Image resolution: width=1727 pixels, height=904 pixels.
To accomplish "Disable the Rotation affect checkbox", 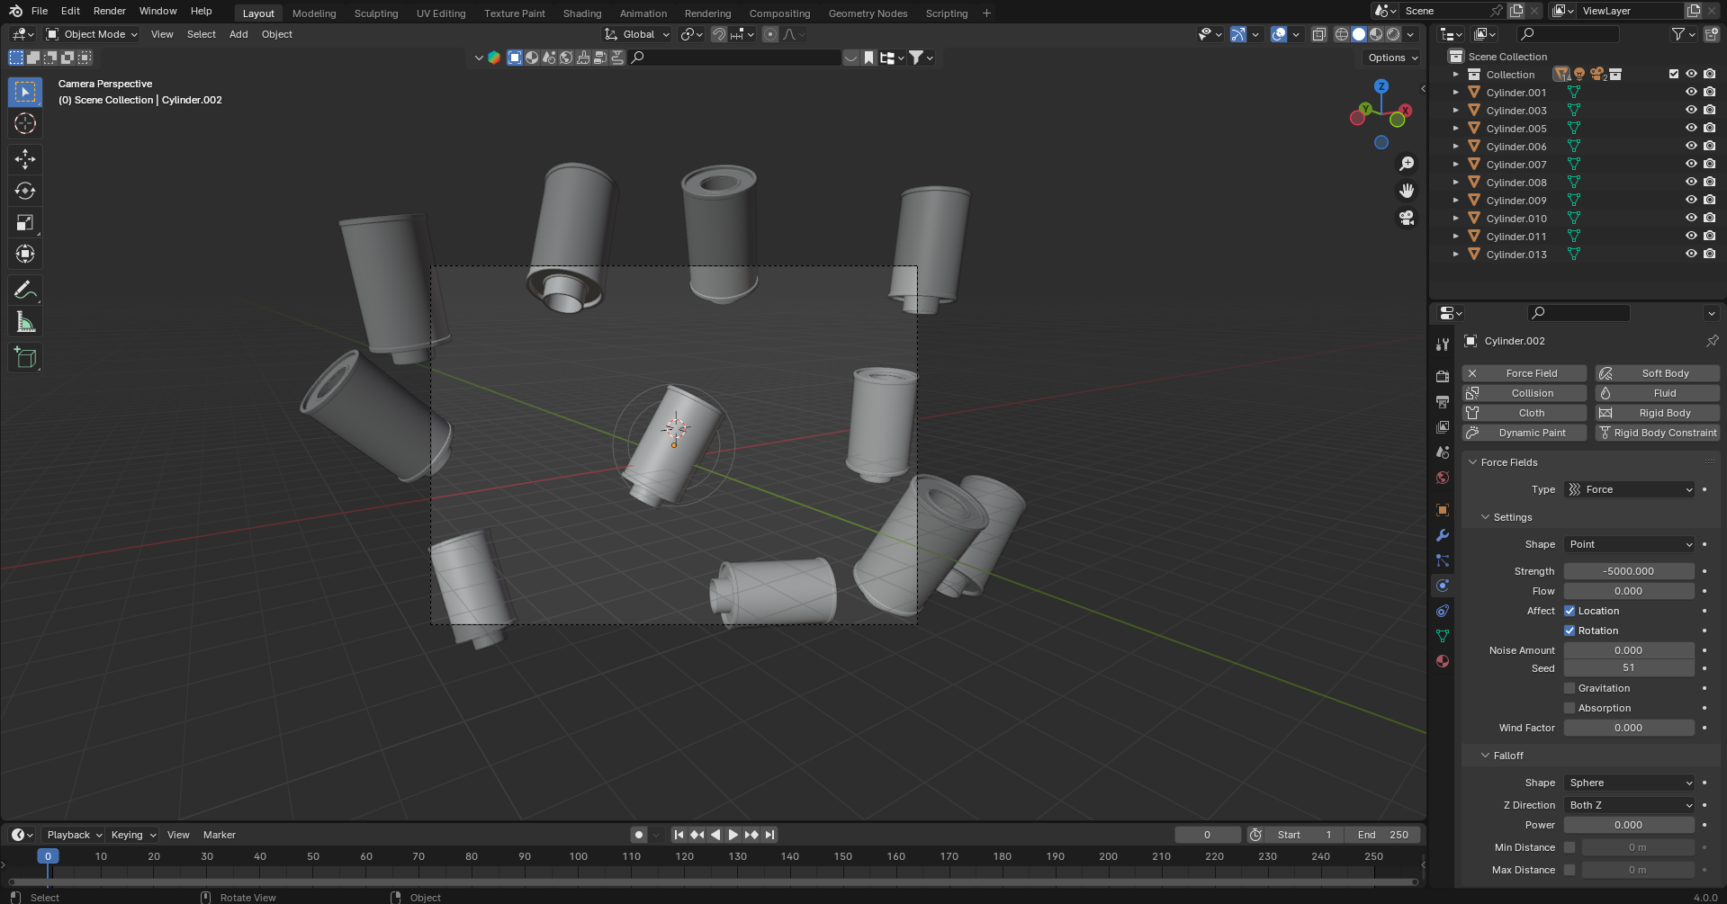I will (1570, 631).
